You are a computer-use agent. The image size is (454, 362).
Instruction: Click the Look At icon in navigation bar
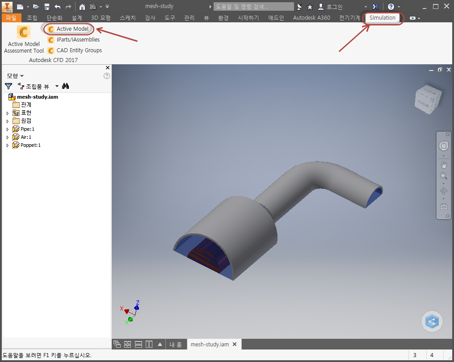(x=443, y=207)
